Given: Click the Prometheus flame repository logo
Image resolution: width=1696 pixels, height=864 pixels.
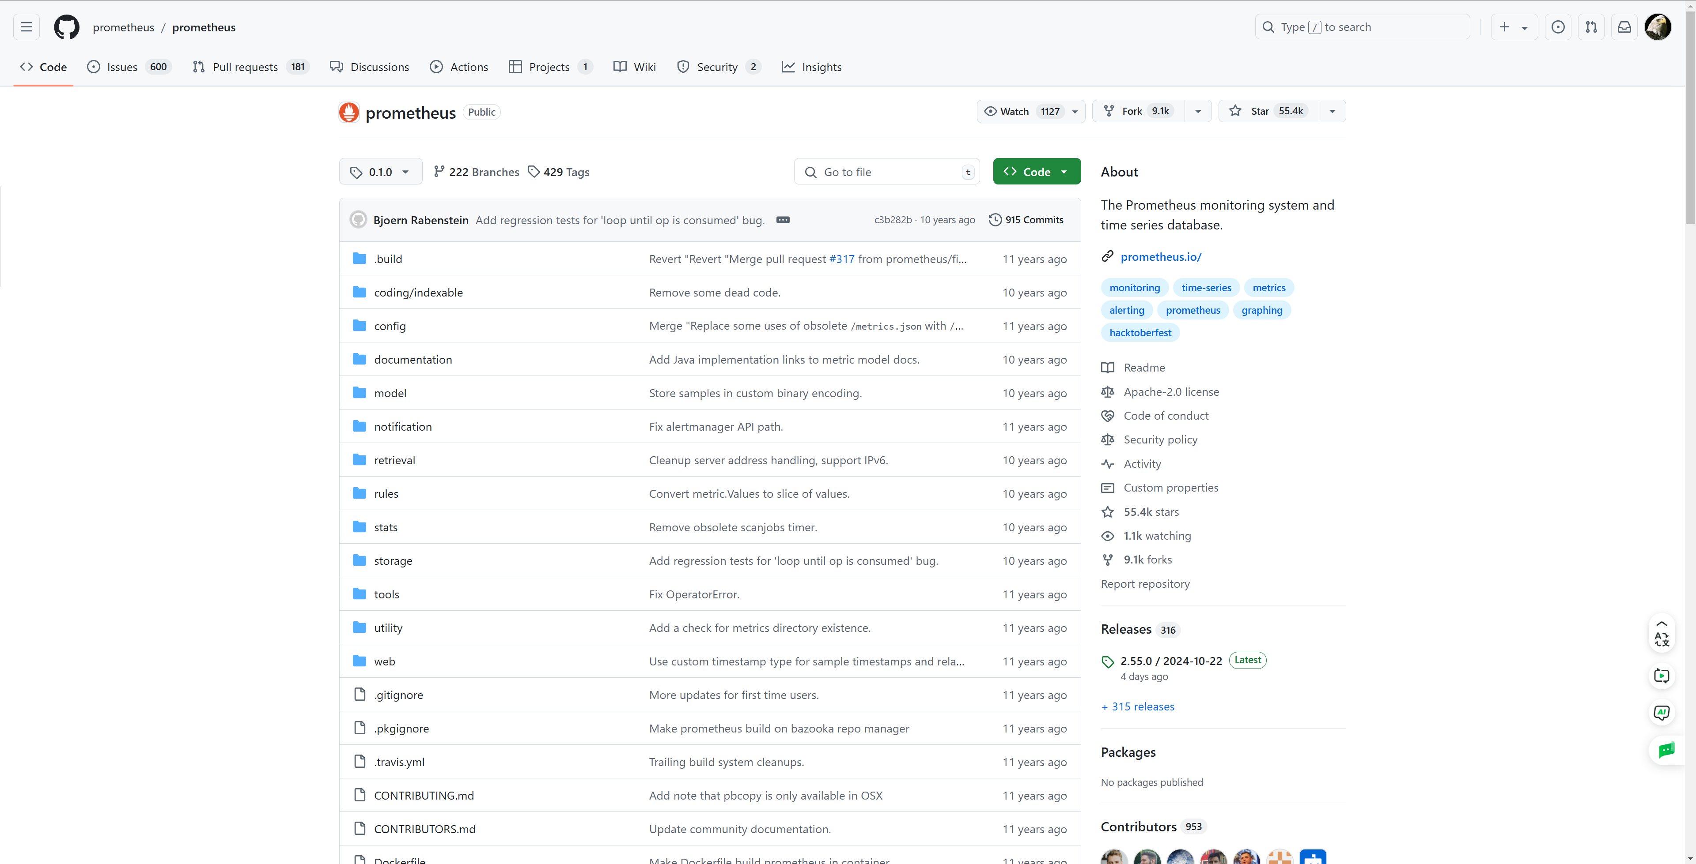Looking at the screenshot, I should point(349,113).
